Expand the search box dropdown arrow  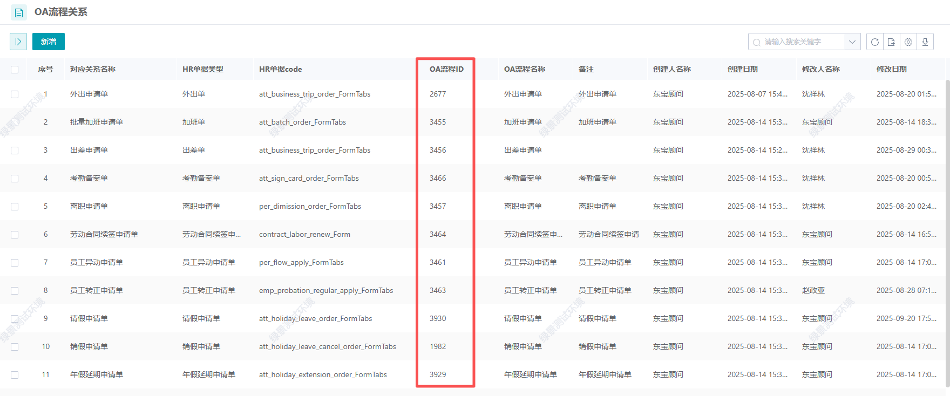[x=852, y=42]
